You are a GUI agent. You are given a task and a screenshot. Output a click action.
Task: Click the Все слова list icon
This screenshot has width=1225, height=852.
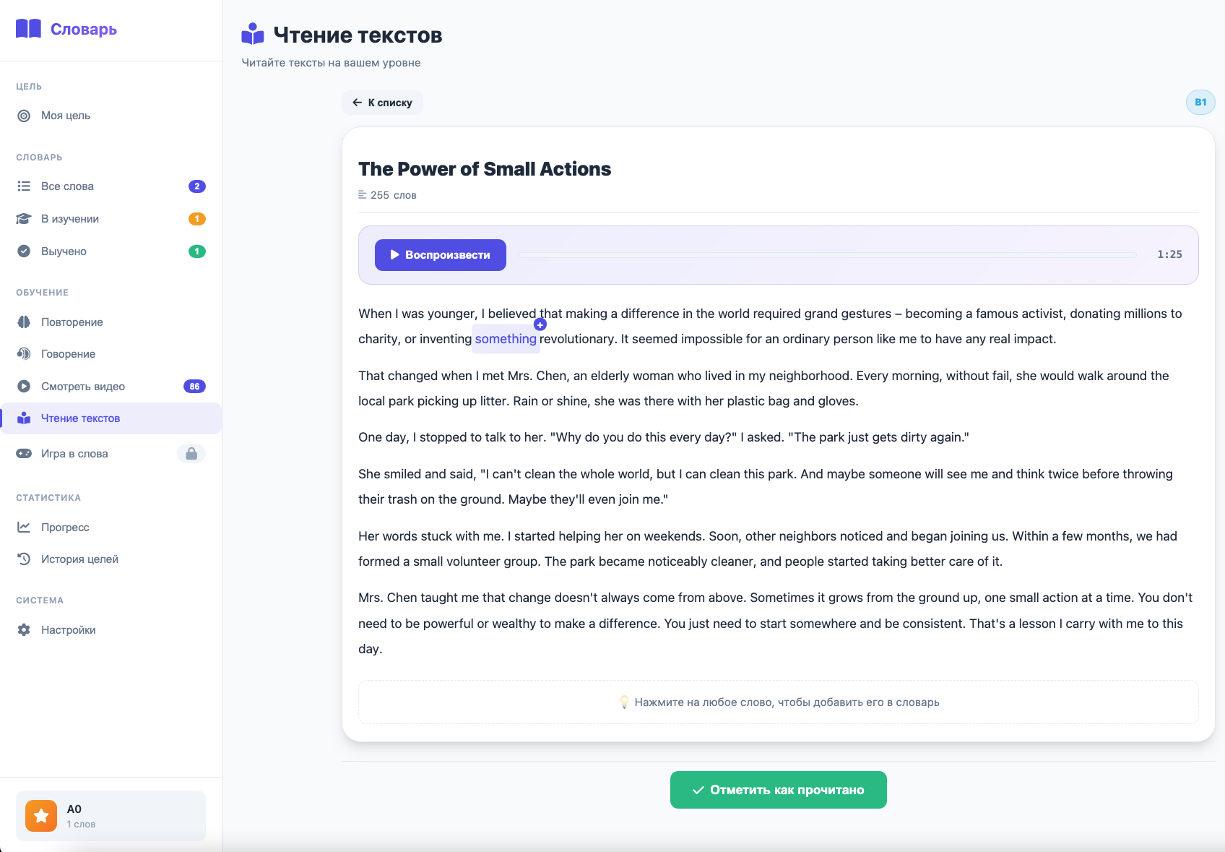tap(24, 186)
